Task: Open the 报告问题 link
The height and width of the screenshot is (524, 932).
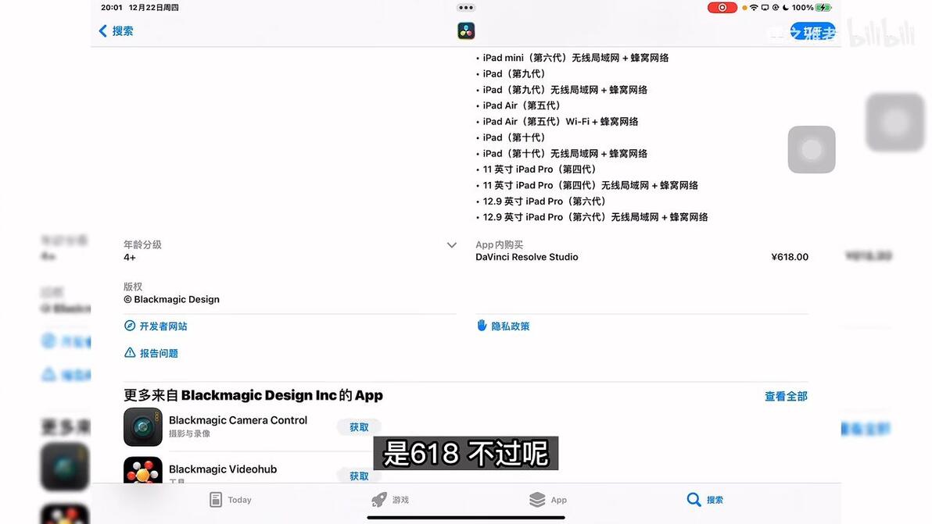Action: coord(159,353)
